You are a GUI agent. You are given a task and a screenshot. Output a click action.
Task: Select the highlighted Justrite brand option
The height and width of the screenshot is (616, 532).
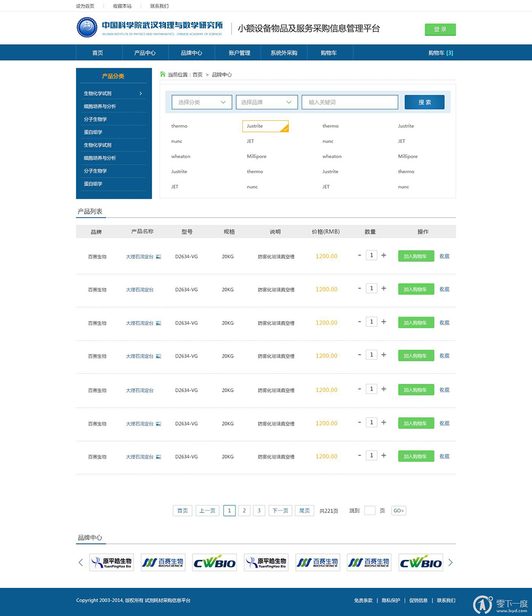click(x=265, y=126)
